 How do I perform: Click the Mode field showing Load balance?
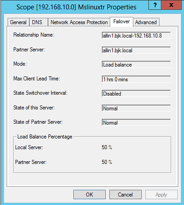pos(136,64)
